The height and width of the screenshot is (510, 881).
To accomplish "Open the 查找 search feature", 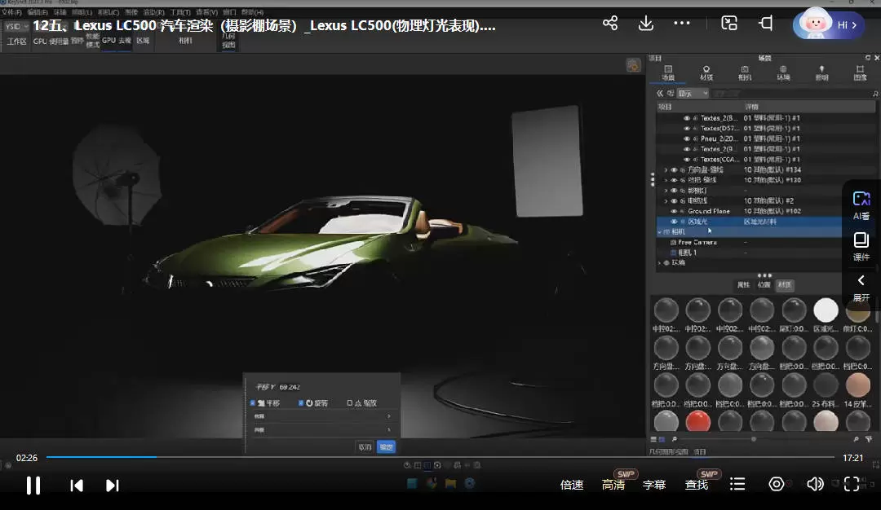I will click(x=696, y=485).
